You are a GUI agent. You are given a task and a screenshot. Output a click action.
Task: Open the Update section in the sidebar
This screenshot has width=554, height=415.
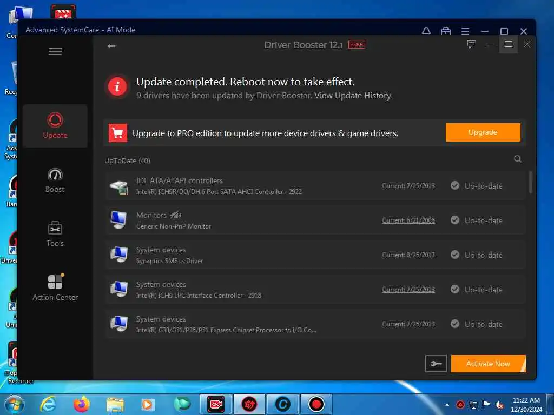click(x=55, y=125)
